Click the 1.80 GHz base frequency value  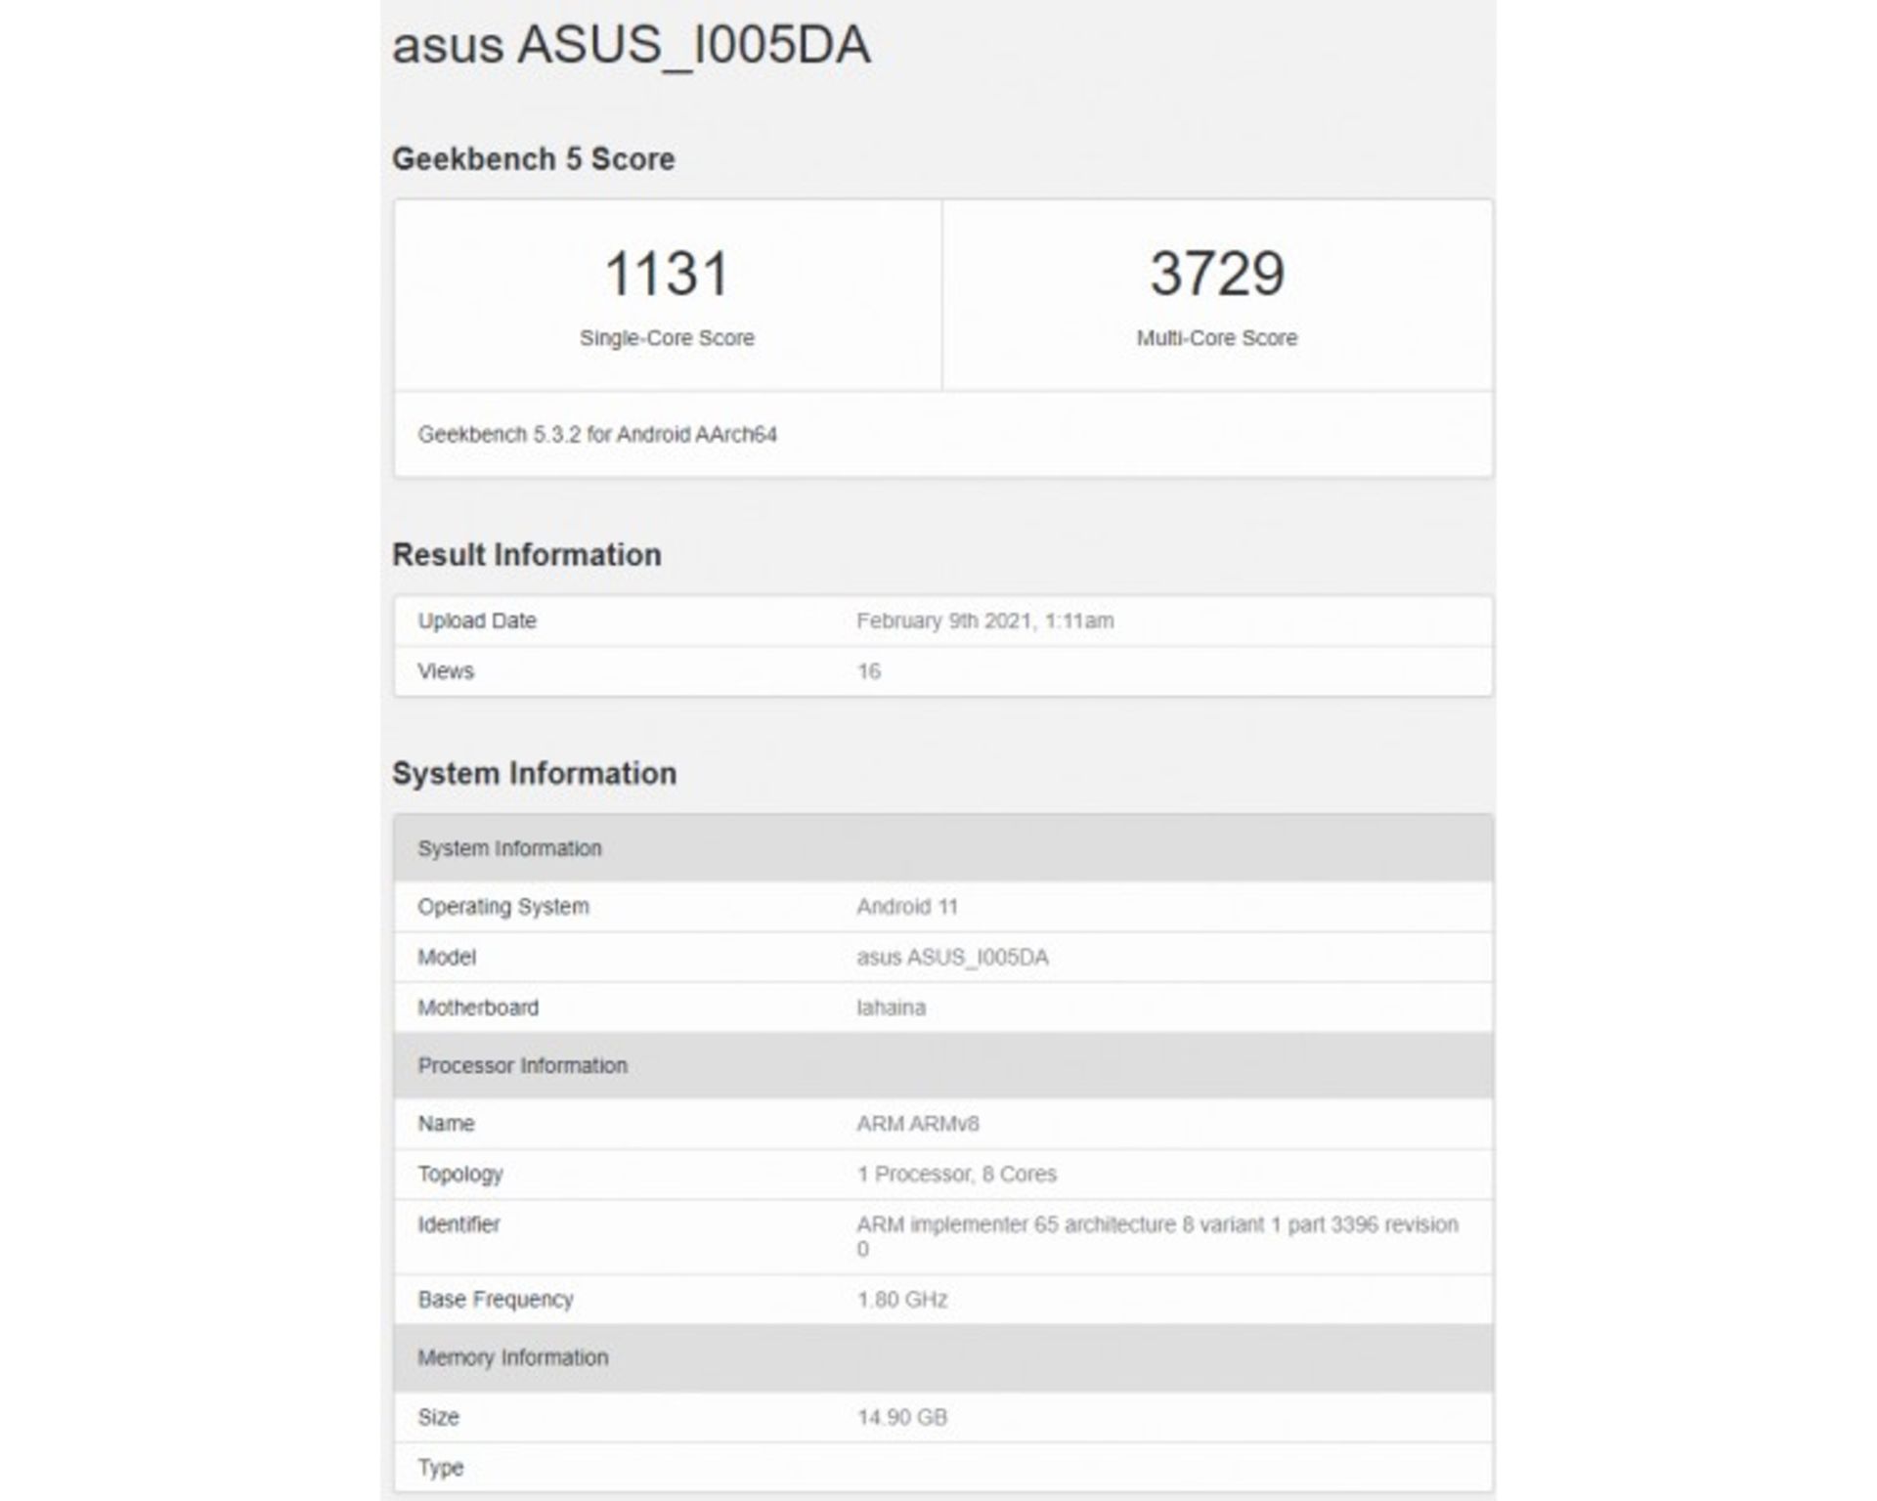(901, 1300)
